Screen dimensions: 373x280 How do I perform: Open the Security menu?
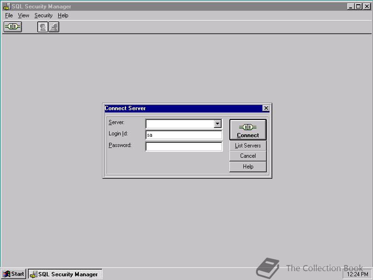point(43,15)
